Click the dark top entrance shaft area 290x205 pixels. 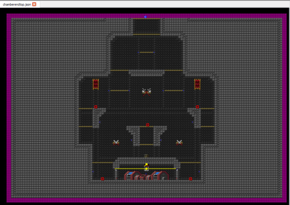coord(147,26)
